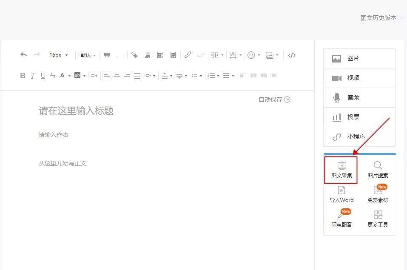Expand the 默认 font family dropdown
The width and height of the screenshot is (407, 270).
point(88,55)
